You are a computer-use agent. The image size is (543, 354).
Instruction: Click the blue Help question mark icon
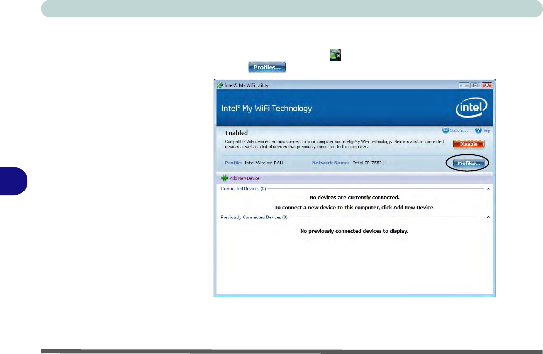478,130
